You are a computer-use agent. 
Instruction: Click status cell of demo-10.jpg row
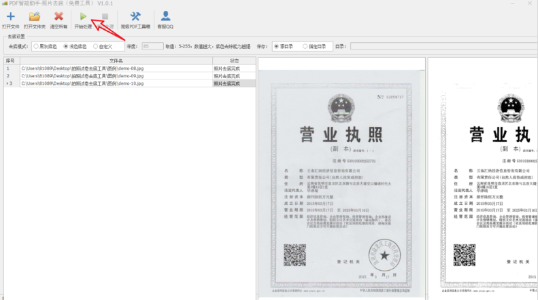click(234, 83)
